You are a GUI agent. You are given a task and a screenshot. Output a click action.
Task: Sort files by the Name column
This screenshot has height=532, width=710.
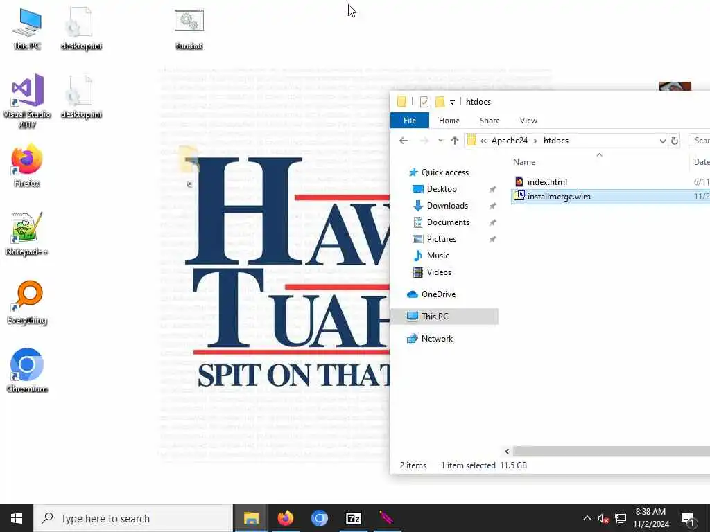[524, 162]
